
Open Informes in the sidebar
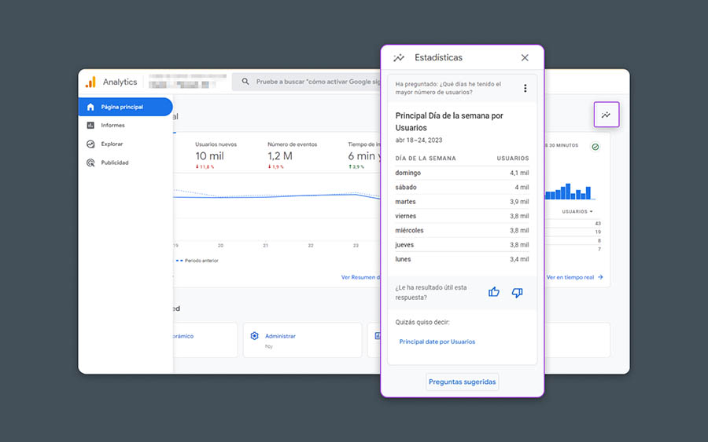point(112,126)
